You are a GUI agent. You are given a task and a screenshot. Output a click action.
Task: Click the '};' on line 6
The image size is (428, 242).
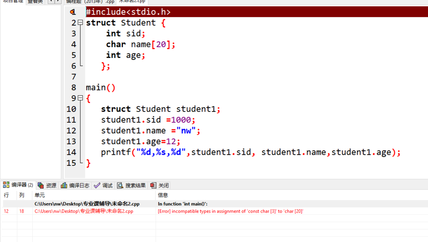point(106,66)
